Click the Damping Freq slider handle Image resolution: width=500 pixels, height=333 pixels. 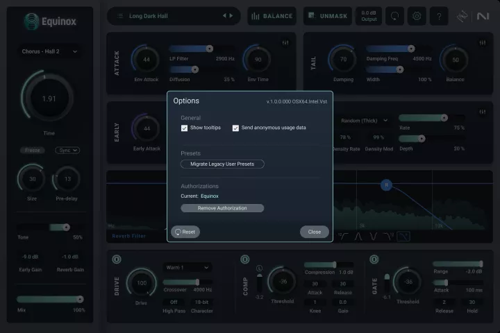tap(411, 49)
